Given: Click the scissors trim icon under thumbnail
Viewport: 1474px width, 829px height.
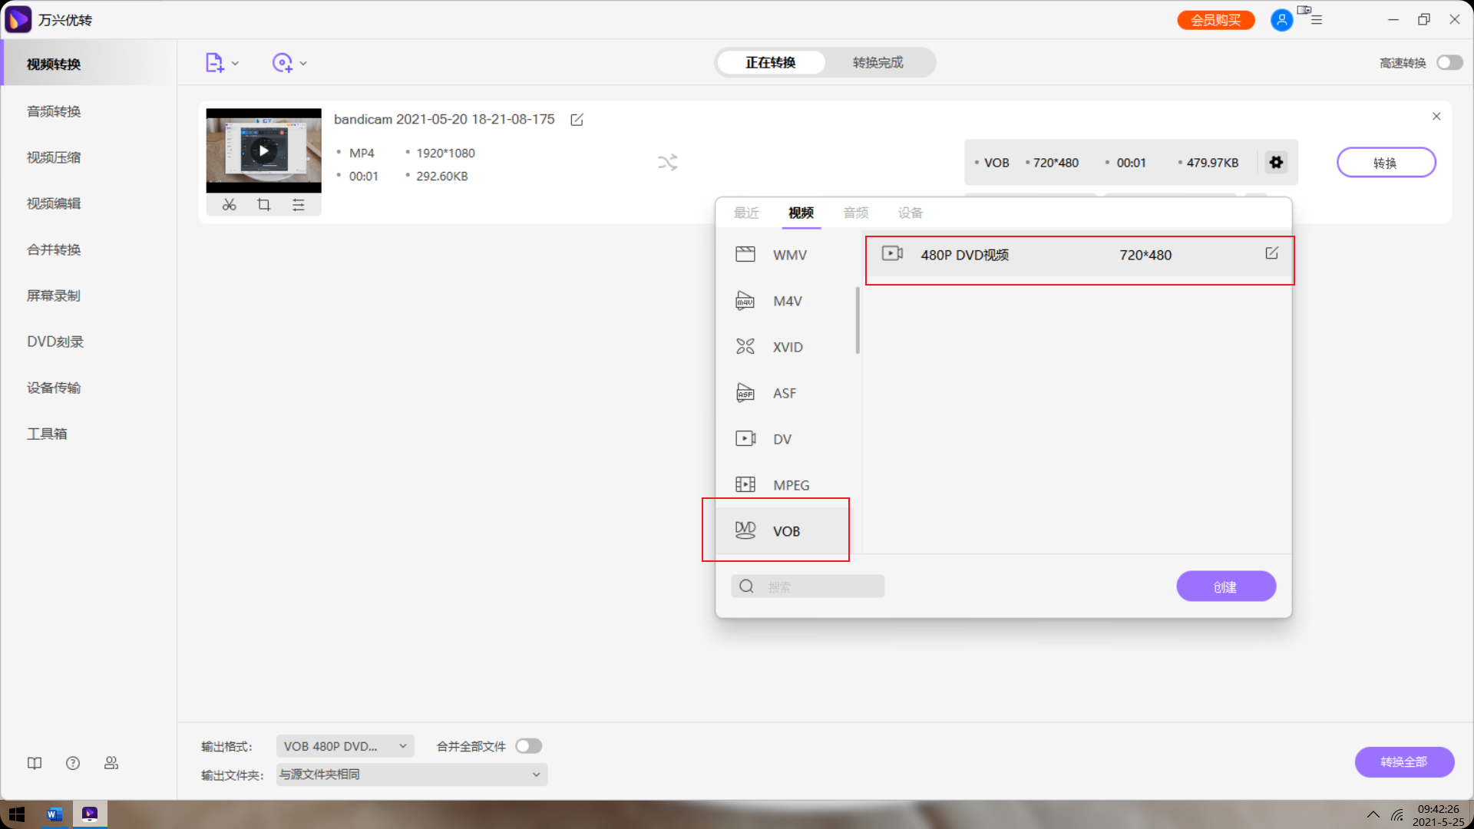Looking at the screenshot, I should click(x=229, y=205).
